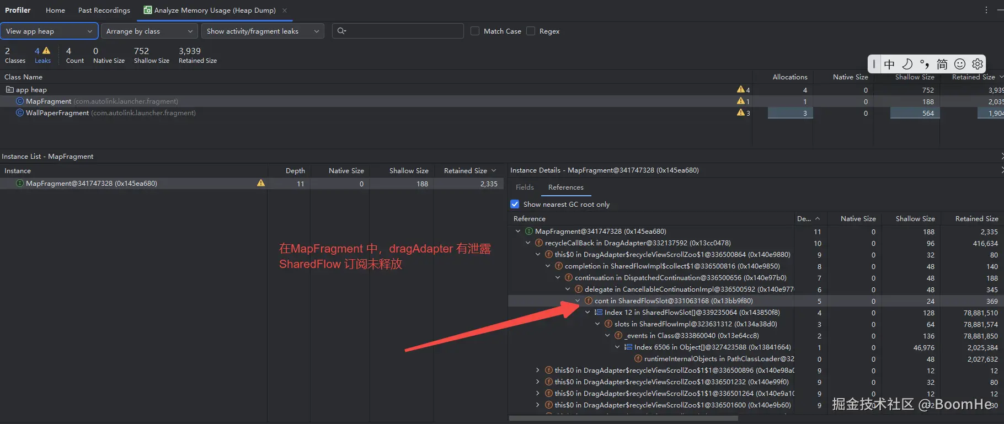The width and height of the screenshot is (1004, 424).
Task: Sort the instance list by Depth
Action: pos(295,171)
